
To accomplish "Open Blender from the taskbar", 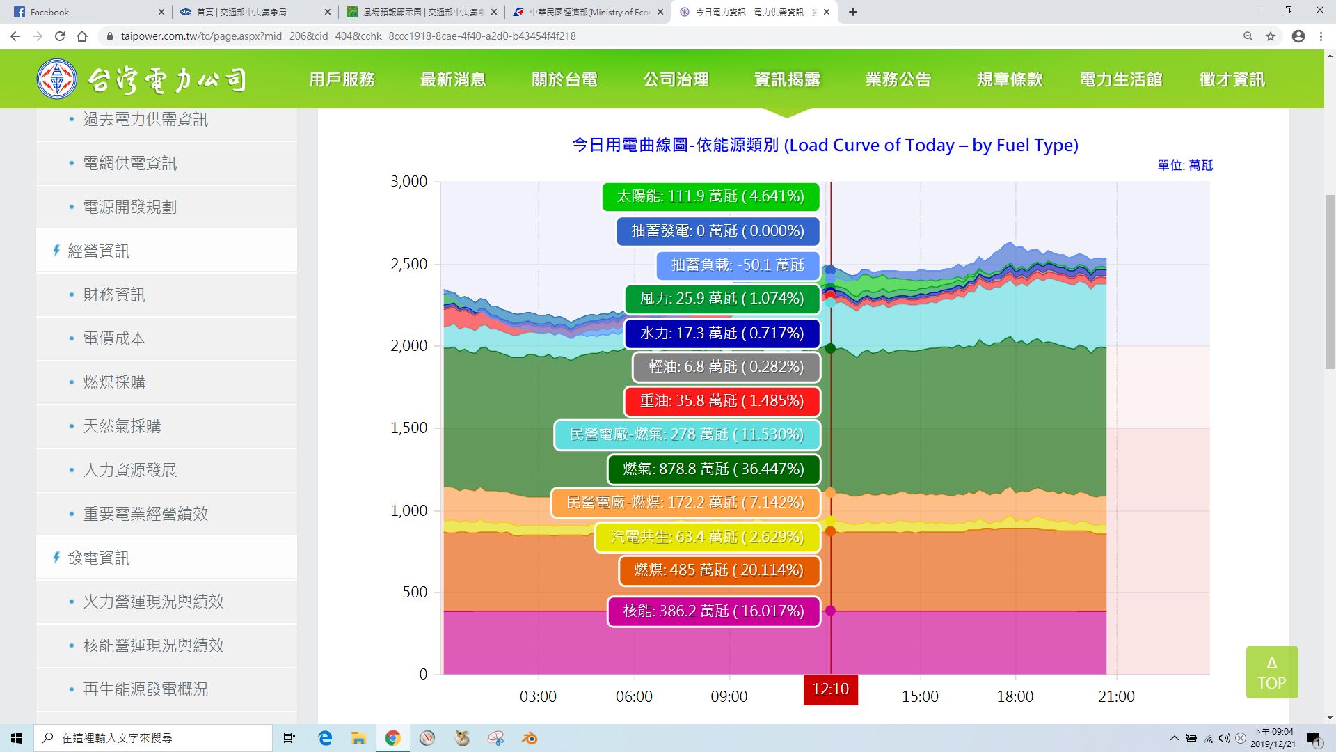I will tap(530, 738).
